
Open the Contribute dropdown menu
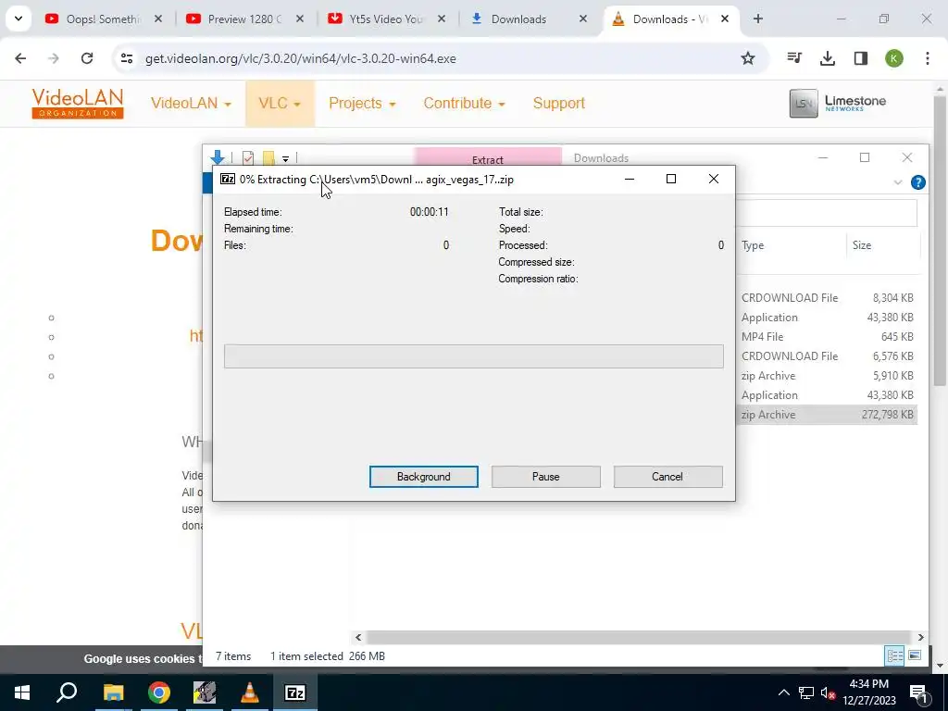(x=465, y=104)
